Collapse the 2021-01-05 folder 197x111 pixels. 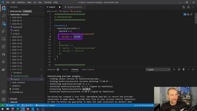coord(26,69)
